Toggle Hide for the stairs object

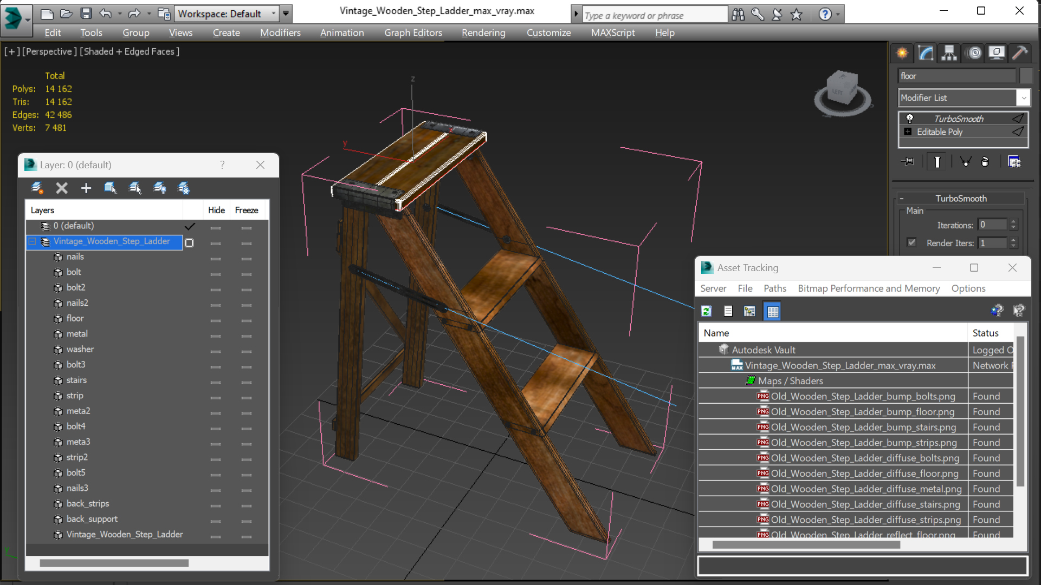[x=216, y=382]
